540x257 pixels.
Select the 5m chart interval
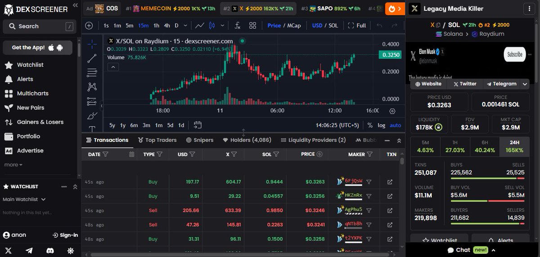pos(129,26)
